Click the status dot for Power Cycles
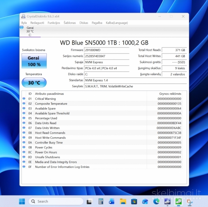 (24, 147)
